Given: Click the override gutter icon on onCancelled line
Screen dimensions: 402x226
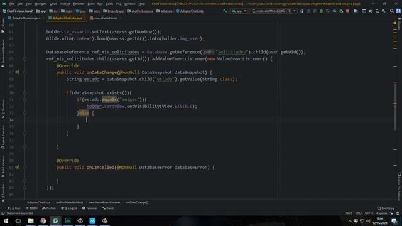Looking at the screenshot, I should tap(17, 167).
